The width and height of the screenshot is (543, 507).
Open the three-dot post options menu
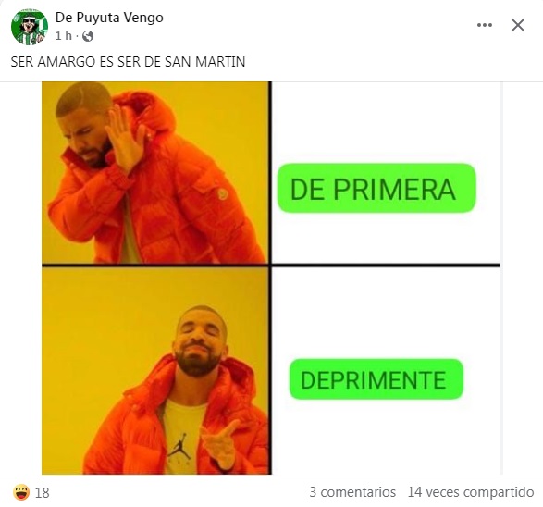point(485,25)
